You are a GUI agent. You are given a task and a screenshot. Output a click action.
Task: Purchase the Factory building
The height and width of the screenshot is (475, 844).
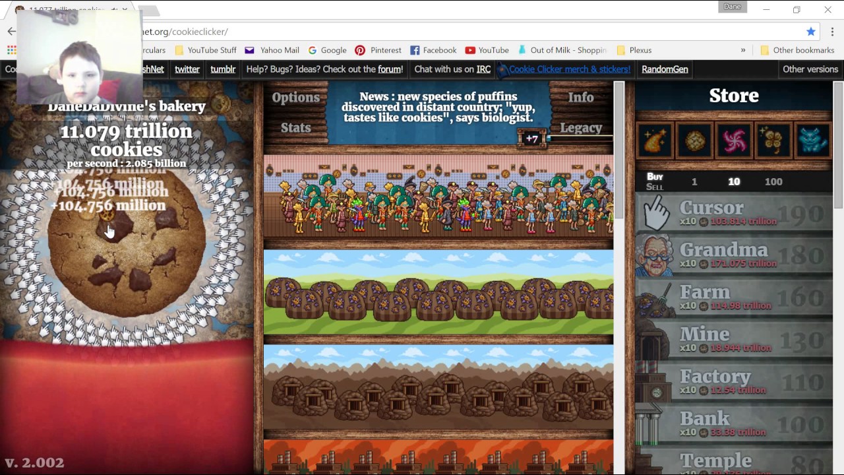point(734,383)
